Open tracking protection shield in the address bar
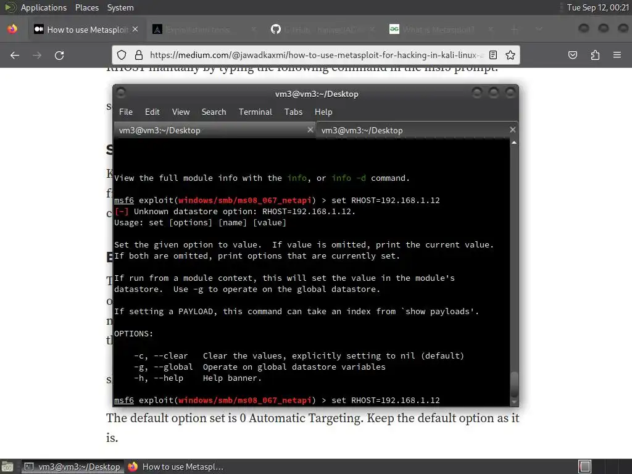This screenshot has height=474, width=632. 122,55
